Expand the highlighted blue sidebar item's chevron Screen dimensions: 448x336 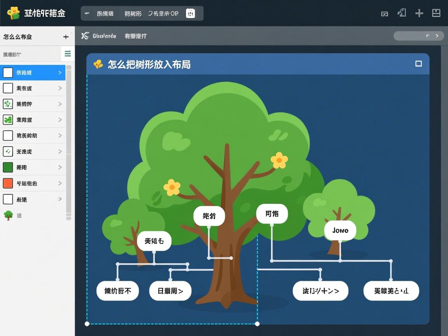point(60,72)
